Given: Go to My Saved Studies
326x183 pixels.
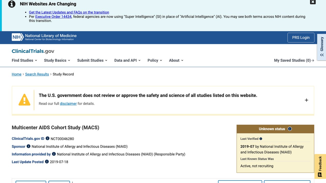Looking at the screenshot, I should click(x=294, y=60).
